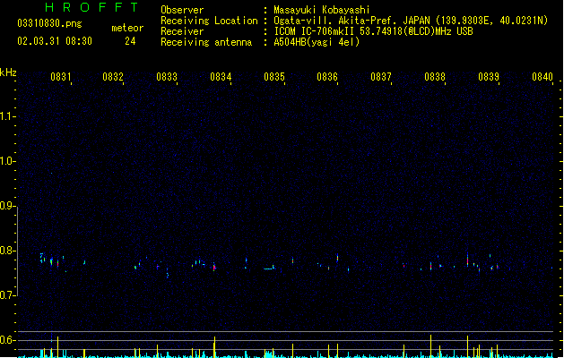
Task: Click the 1.1 kHz axis label
Action: click(7, 116)
